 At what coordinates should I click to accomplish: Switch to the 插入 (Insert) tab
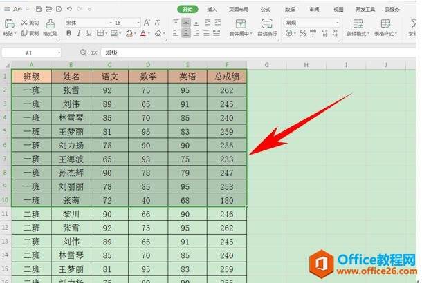tap(212, 10)
